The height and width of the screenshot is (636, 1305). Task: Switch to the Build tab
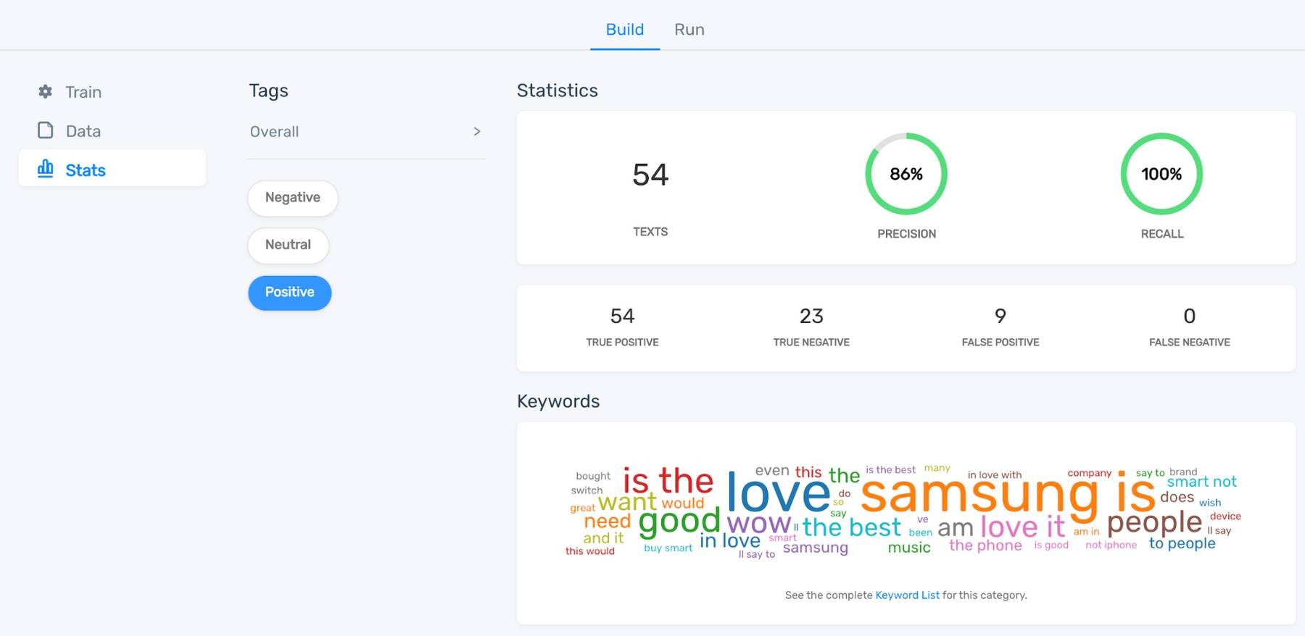click(x=624, y=30)
